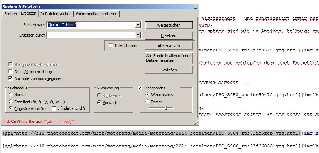
Task: Switch to the Suchen tab
Action: coord(11,14)
